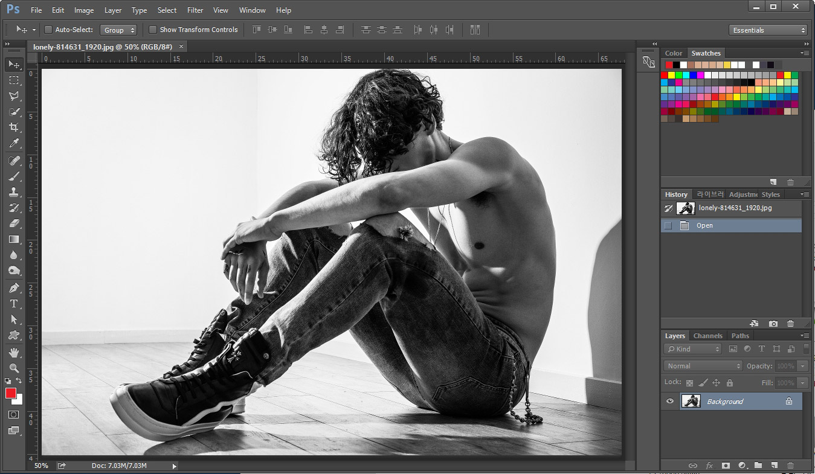Open the Essentials workspace dropdown
The width and height of the screenshot is (815, 474).
click(768, 30)
